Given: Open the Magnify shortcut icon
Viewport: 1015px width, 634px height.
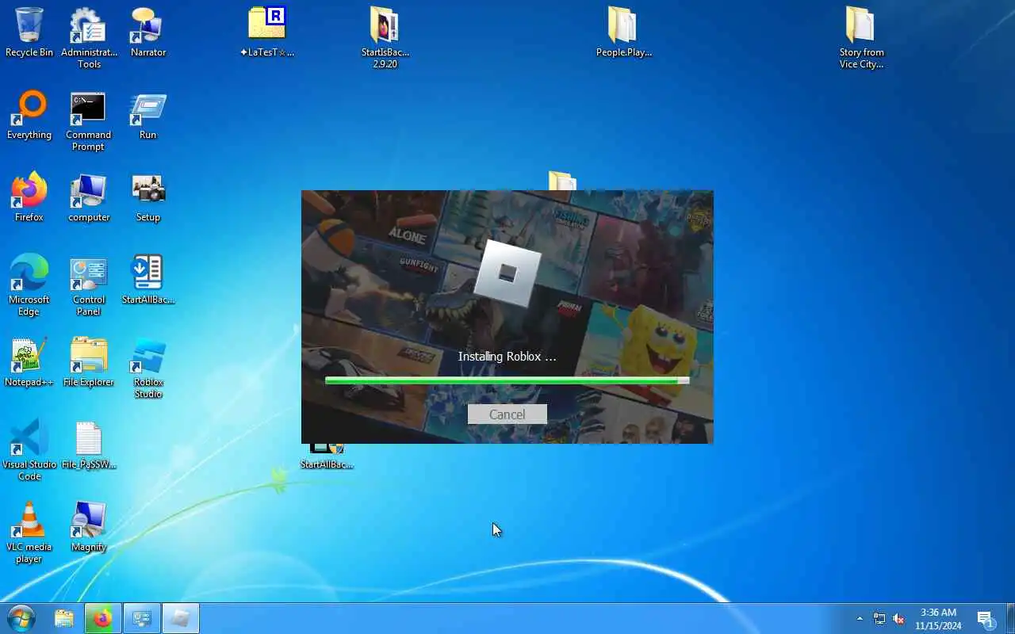Looking at the screenshot, I should pos(89,527).
